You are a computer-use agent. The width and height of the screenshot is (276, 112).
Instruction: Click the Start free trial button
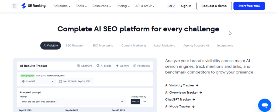pos(249,6)
